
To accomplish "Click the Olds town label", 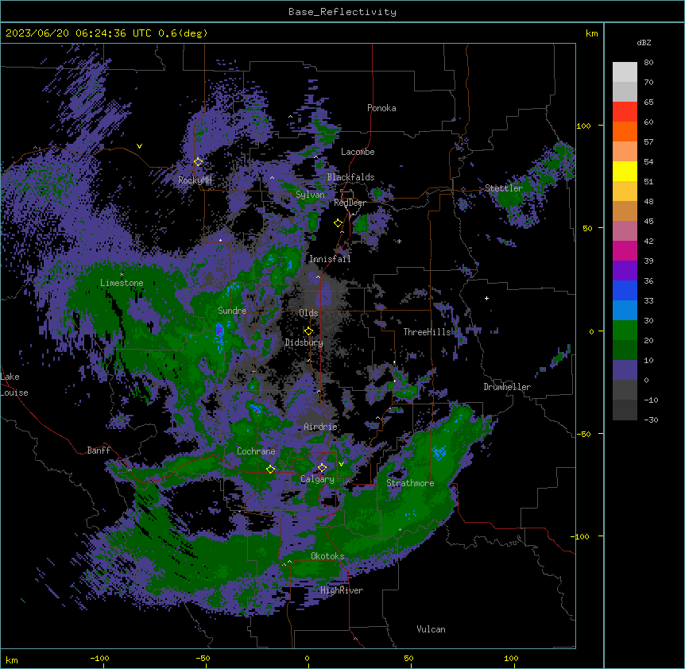I will pos(308,313).
